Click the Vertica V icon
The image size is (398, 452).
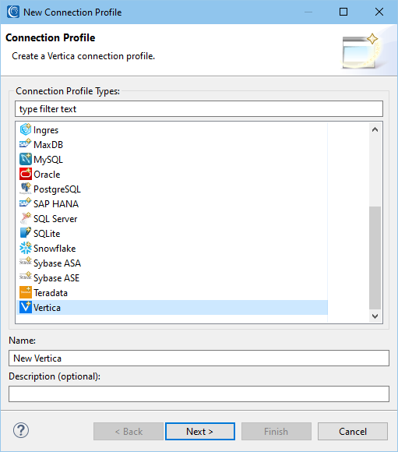(26, 307)
